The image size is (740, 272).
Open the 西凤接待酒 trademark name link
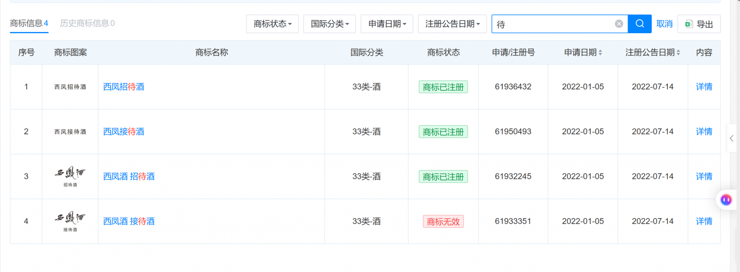123,131
